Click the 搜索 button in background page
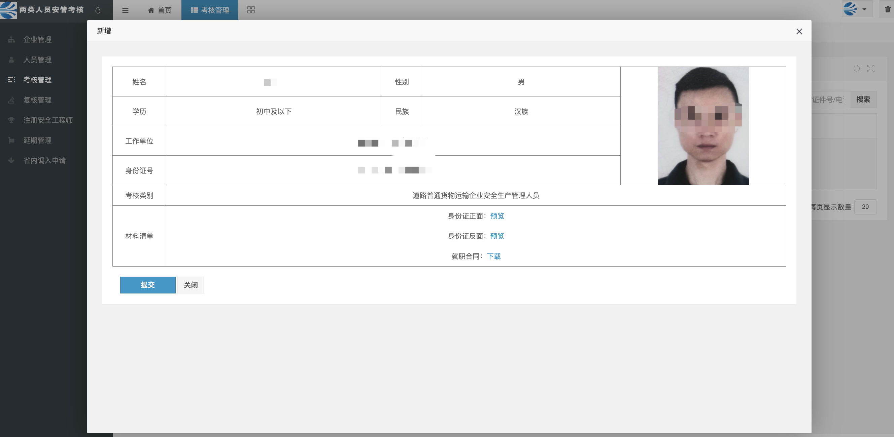The width and height of the screenshot is (894, 437). tap(863, 100)
